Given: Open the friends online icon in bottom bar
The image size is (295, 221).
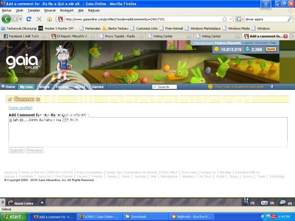Looking at the screenshot, I should click(x=246, y=202).
